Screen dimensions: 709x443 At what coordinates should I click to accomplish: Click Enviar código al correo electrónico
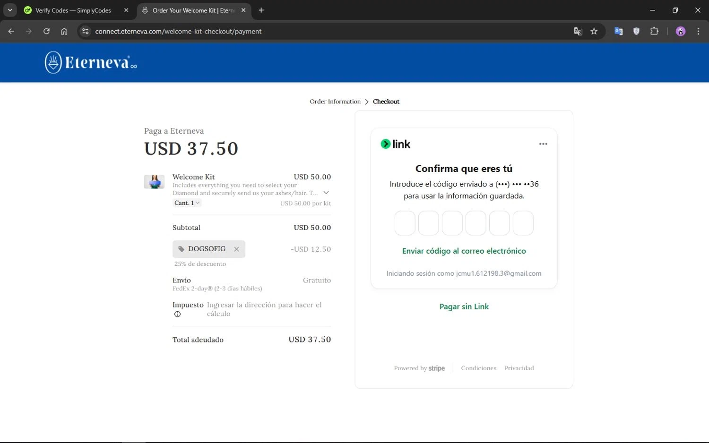tap(464, 251)
